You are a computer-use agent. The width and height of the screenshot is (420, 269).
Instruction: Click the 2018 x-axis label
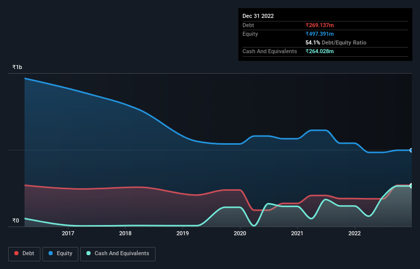click(125, 233)
